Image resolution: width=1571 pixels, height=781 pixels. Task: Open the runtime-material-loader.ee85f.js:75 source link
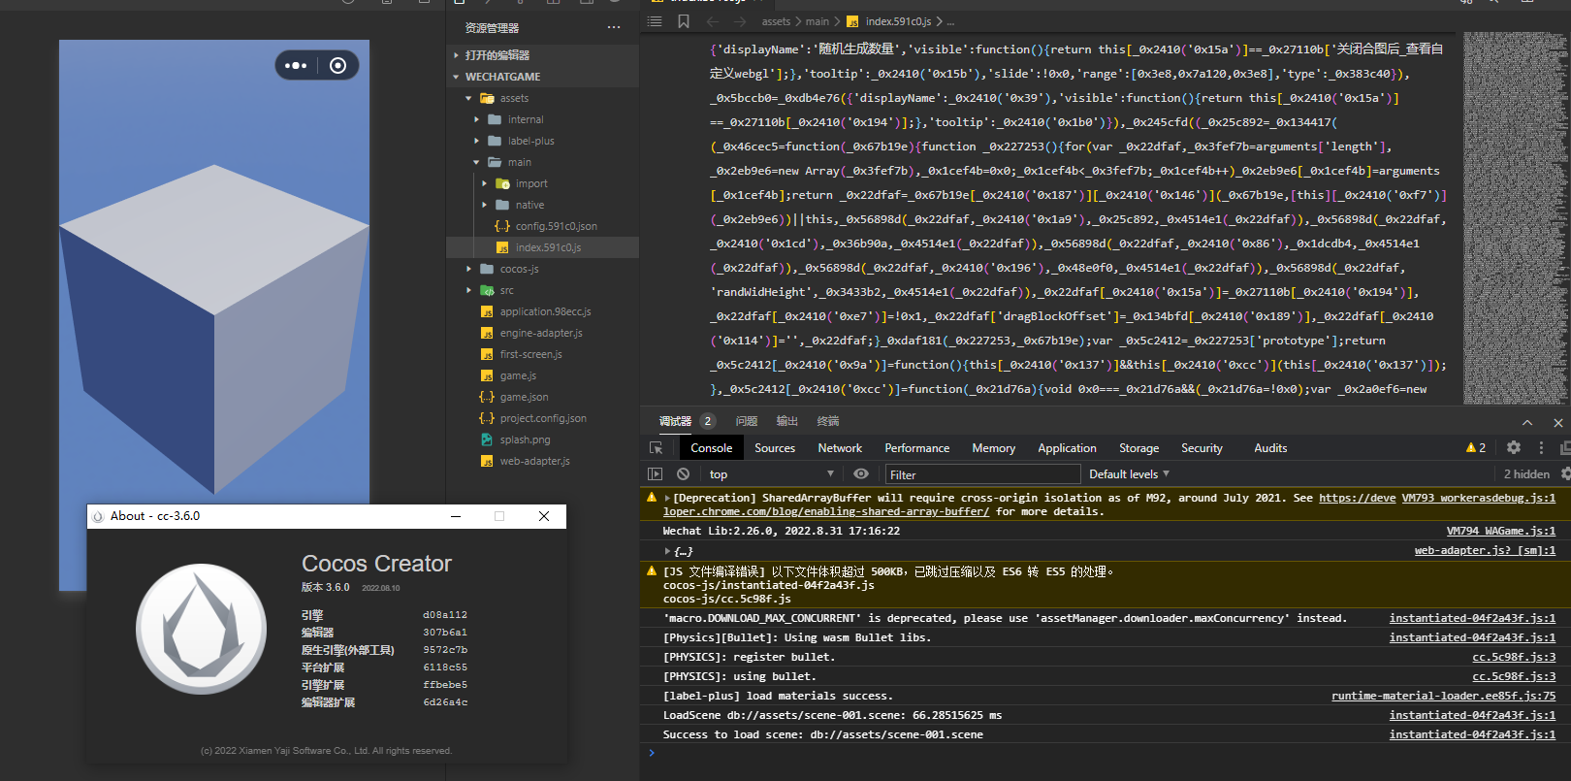point(1442,696)
